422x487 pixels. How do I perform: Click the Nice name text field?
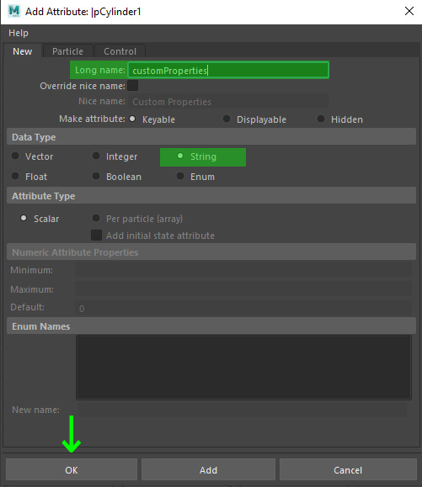tap(228, 102)
